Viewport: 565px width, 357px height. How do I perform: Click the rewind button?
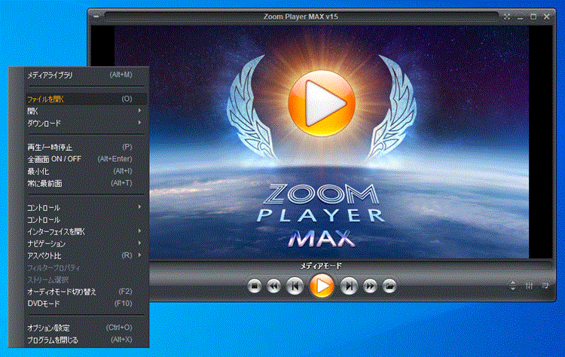tap(274, 286)
